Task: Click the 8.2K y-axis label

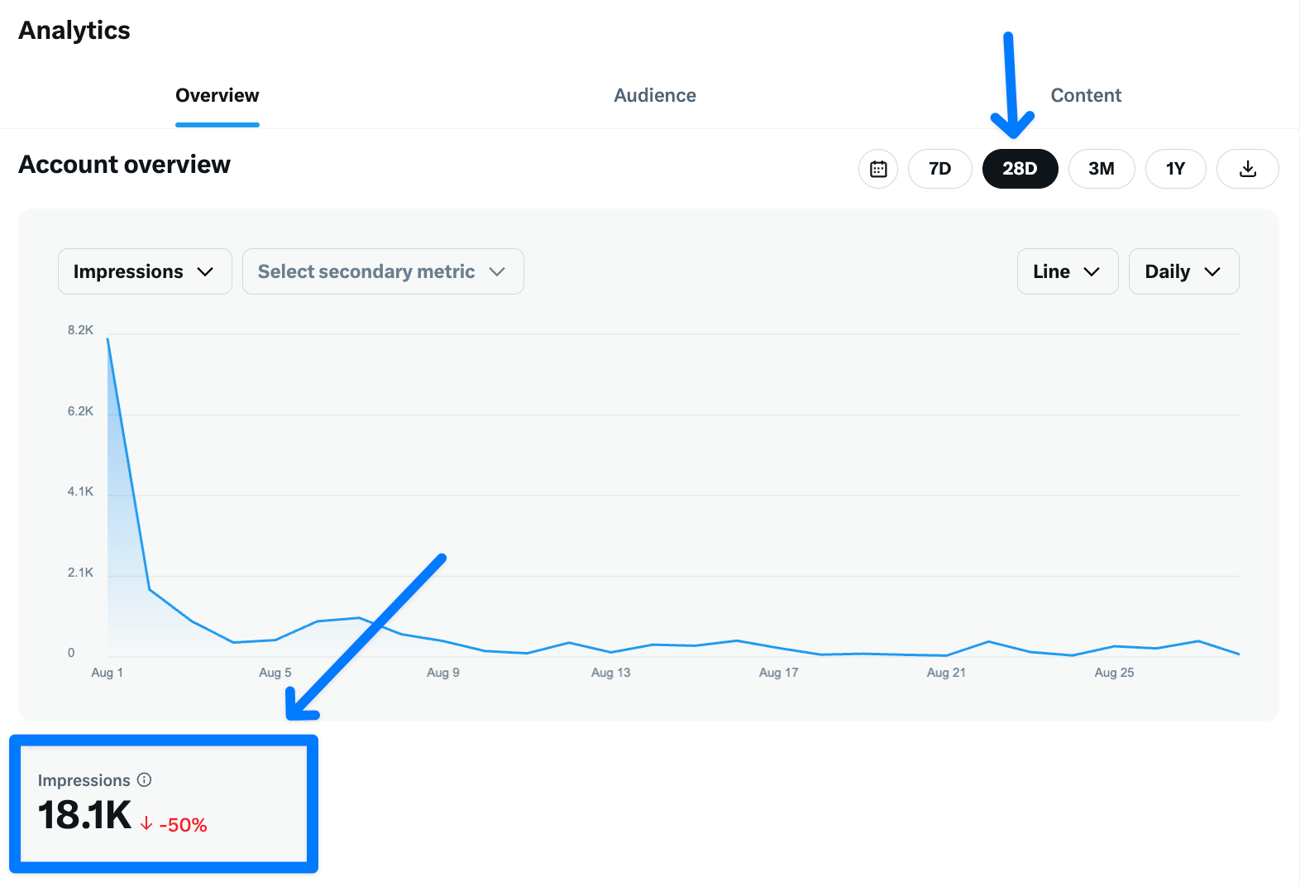Action: click(x=80, y=330)
